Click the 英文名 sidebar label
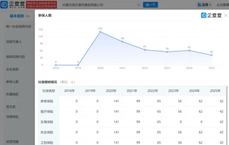Viewport: 229px width, 145px height. [x=11, y=107]
